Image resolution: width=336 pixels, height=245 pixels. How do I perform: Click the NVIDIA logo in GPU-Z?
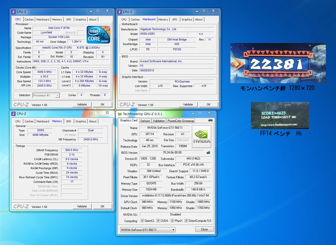click(x=201, y=136)
